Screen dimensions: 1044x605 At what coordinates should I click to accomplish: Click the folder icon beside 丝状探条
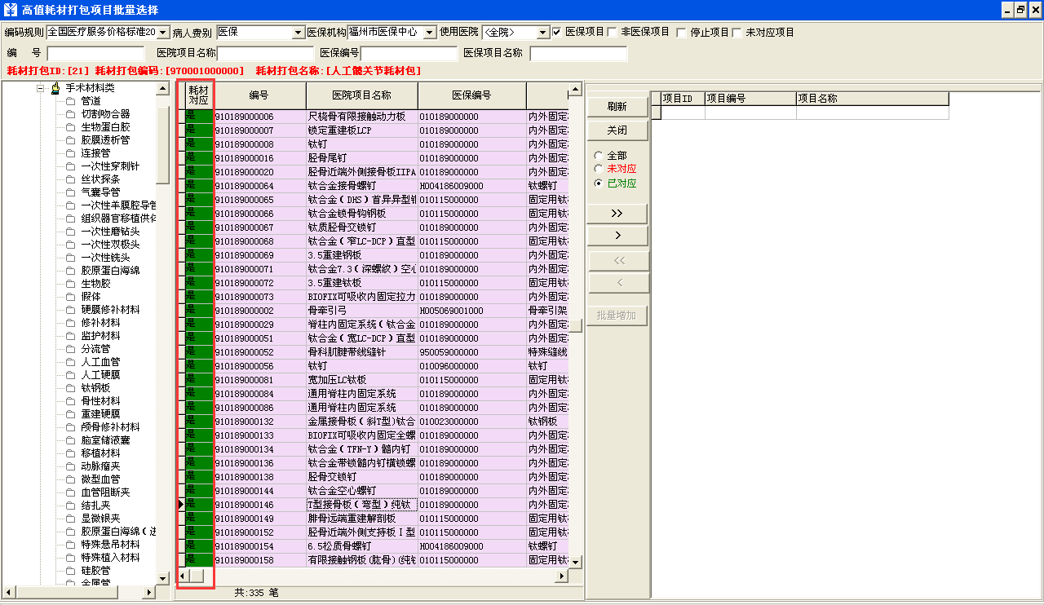(x=70, y=179)
